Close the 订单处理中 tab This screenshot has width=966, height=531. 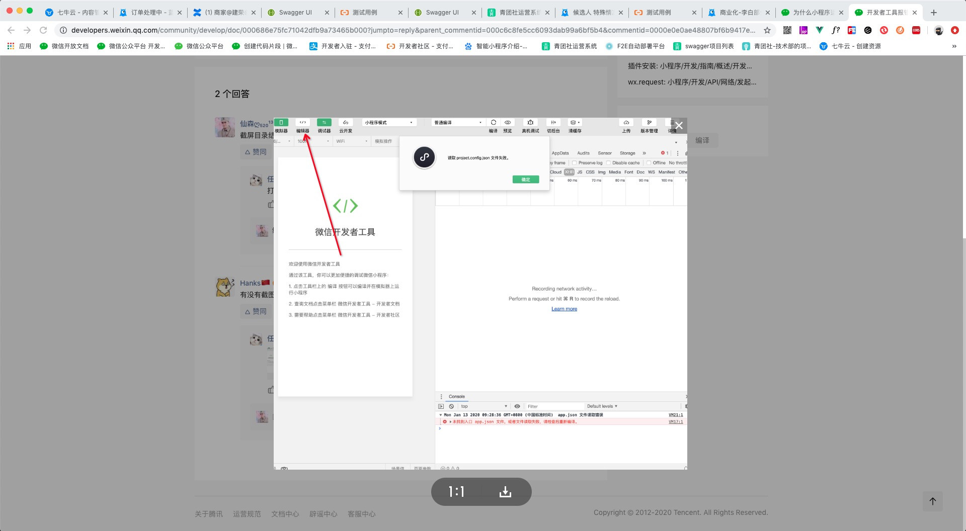pyautogui.click(x=180, y=13)
